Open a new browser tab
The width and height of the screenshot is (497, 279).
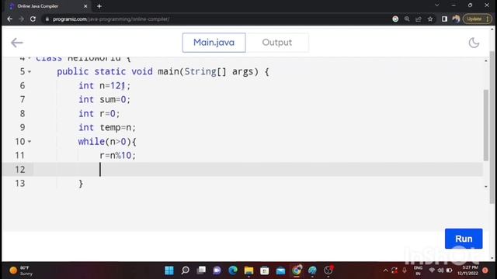click(99, 6)
